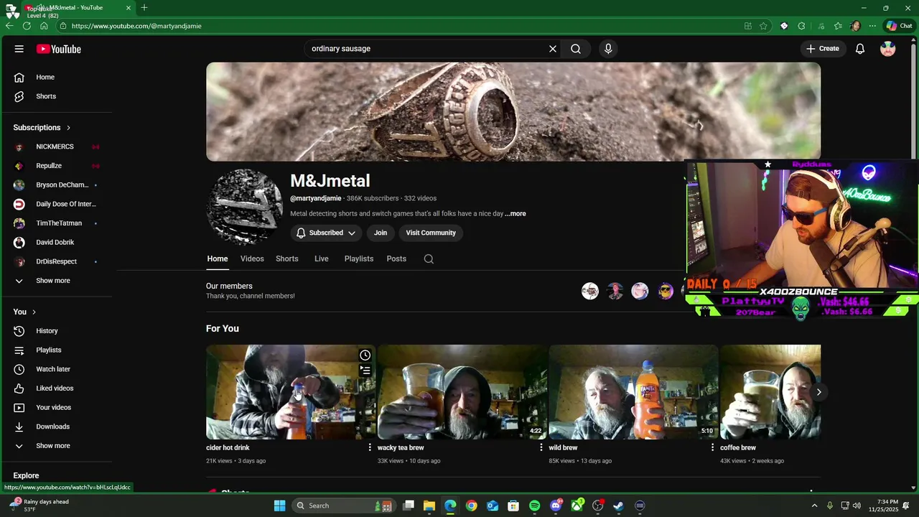The width and height of the screenshot is (919, 517).
Task: Switch to the channel Videos tab
Action: (252, 258)
